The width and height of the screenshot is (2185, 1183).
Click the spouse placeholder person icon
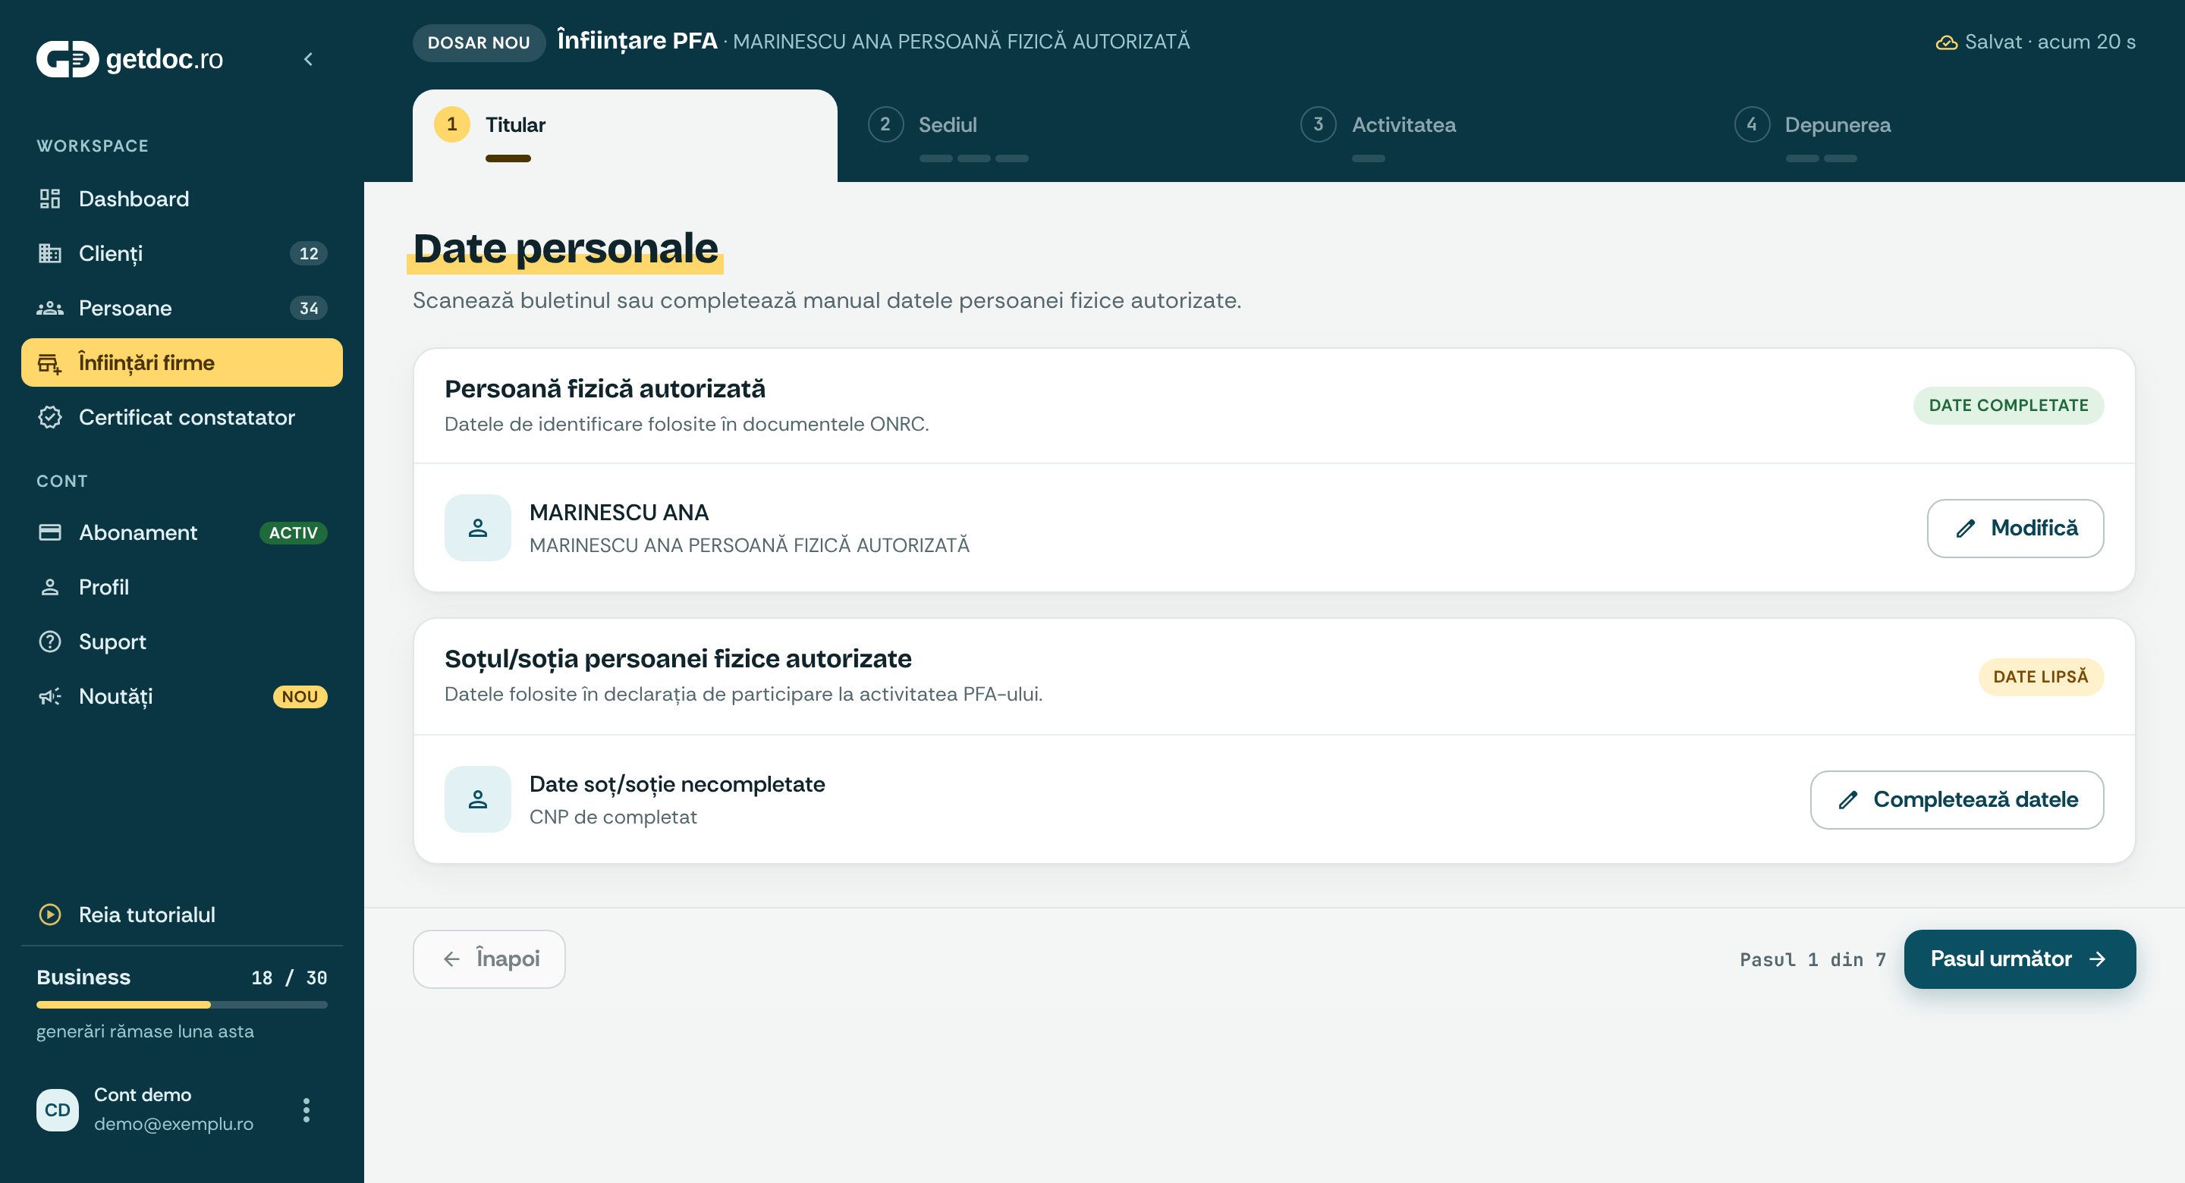click(477, 799)
